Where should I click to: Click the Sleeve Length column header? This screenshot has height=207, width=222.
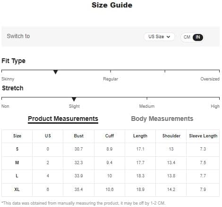tap(203, 136)
